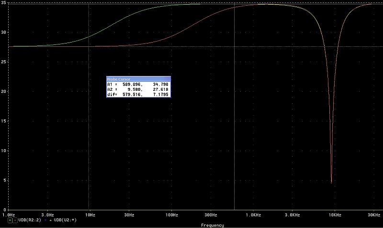Screen dimensions: 383x228
Task: Click the 10KHz label on the frequency axis
Action: click(x=335, y=215)
